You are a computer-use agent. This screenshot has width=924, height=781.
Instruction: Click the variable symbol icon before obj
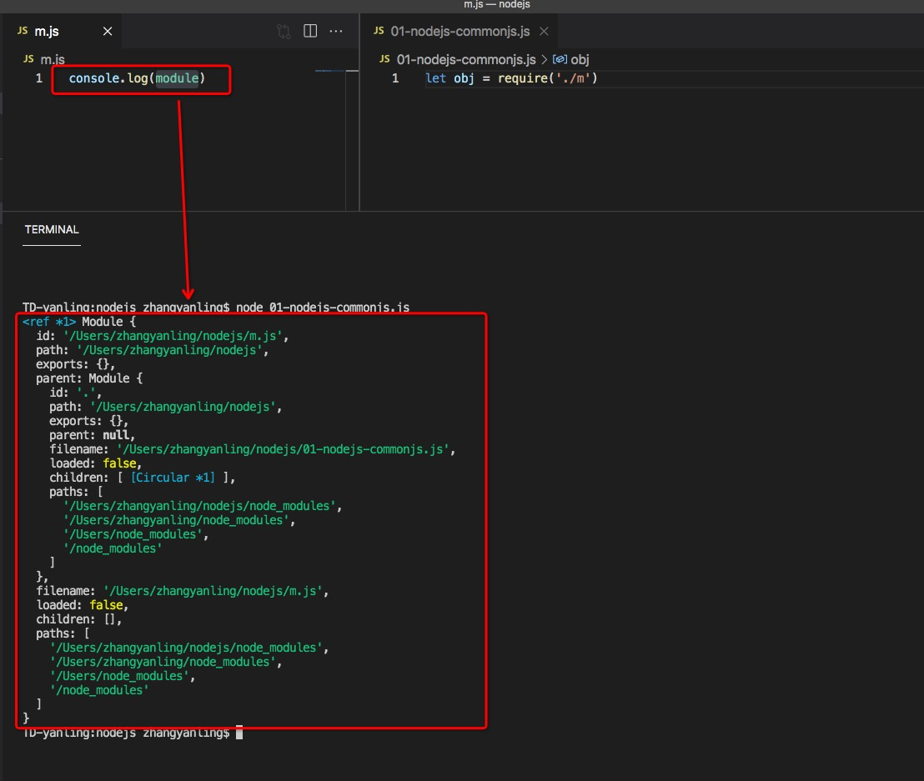560,59
